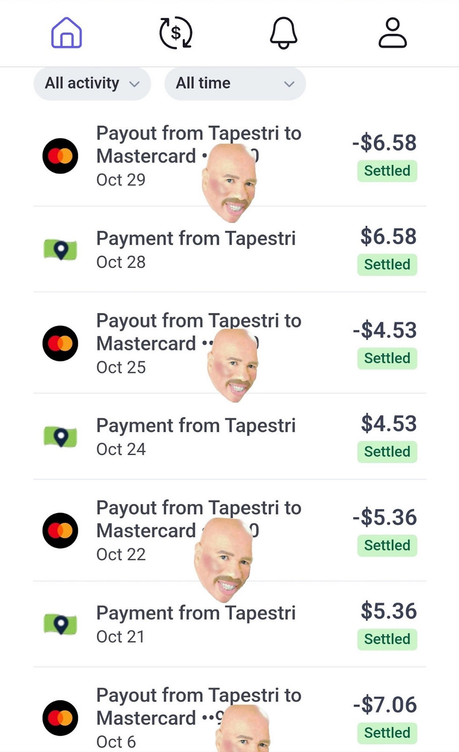The width and height of the screenshot is (459, 752).
Task: Expand the chevron next to All time
Action: tap(289, 83)
